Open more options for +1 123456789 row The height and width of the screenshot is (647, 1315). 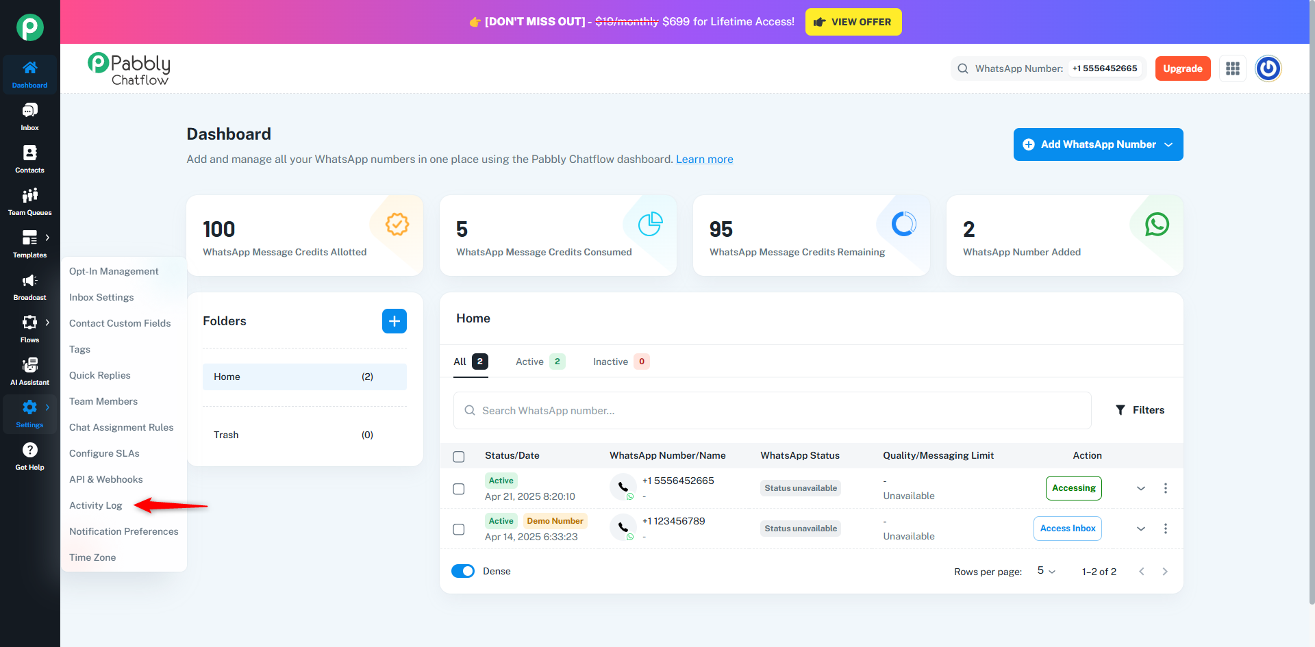pyautogui.click(x=1166, y=529)
